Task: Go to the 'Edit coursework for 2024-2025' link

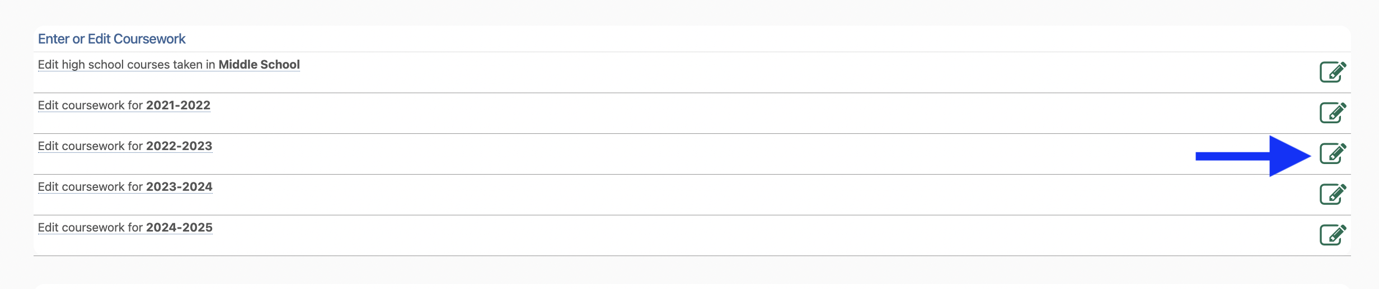Action: [x=90, y=228]
